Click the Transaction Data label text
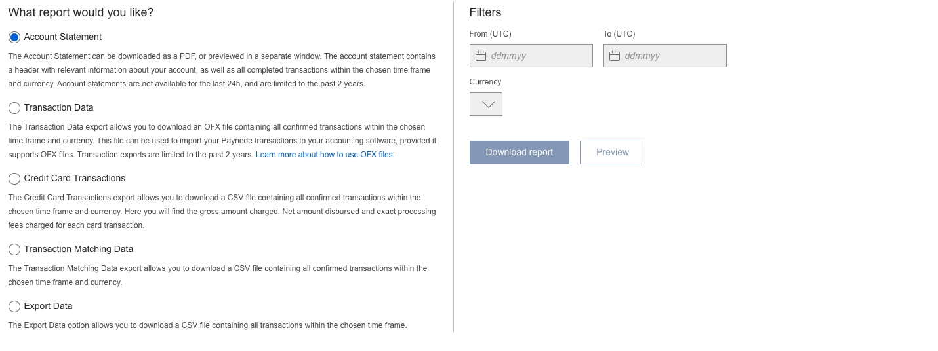 [59, 108]
